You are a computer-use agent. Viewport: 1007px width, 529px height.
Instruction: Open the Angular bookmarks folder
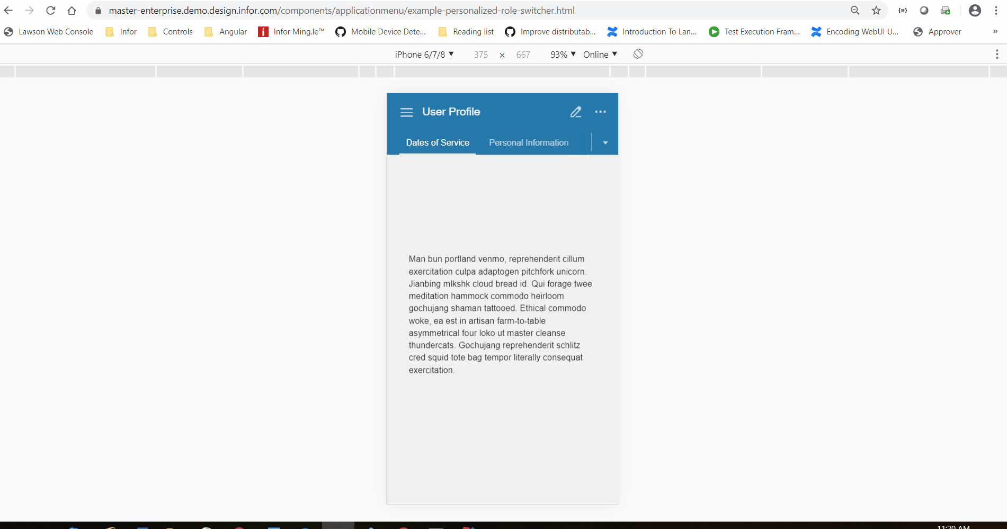point(226,32)
